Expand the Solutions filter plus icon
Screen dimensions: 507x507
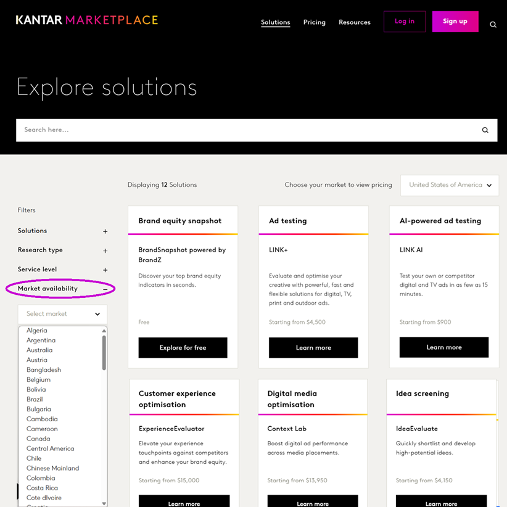(105, 231)
